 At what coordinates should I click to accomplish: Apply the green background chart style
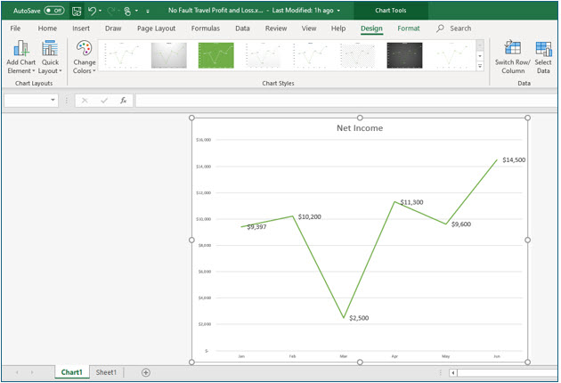pyautogui.click(x=216, y=55)
